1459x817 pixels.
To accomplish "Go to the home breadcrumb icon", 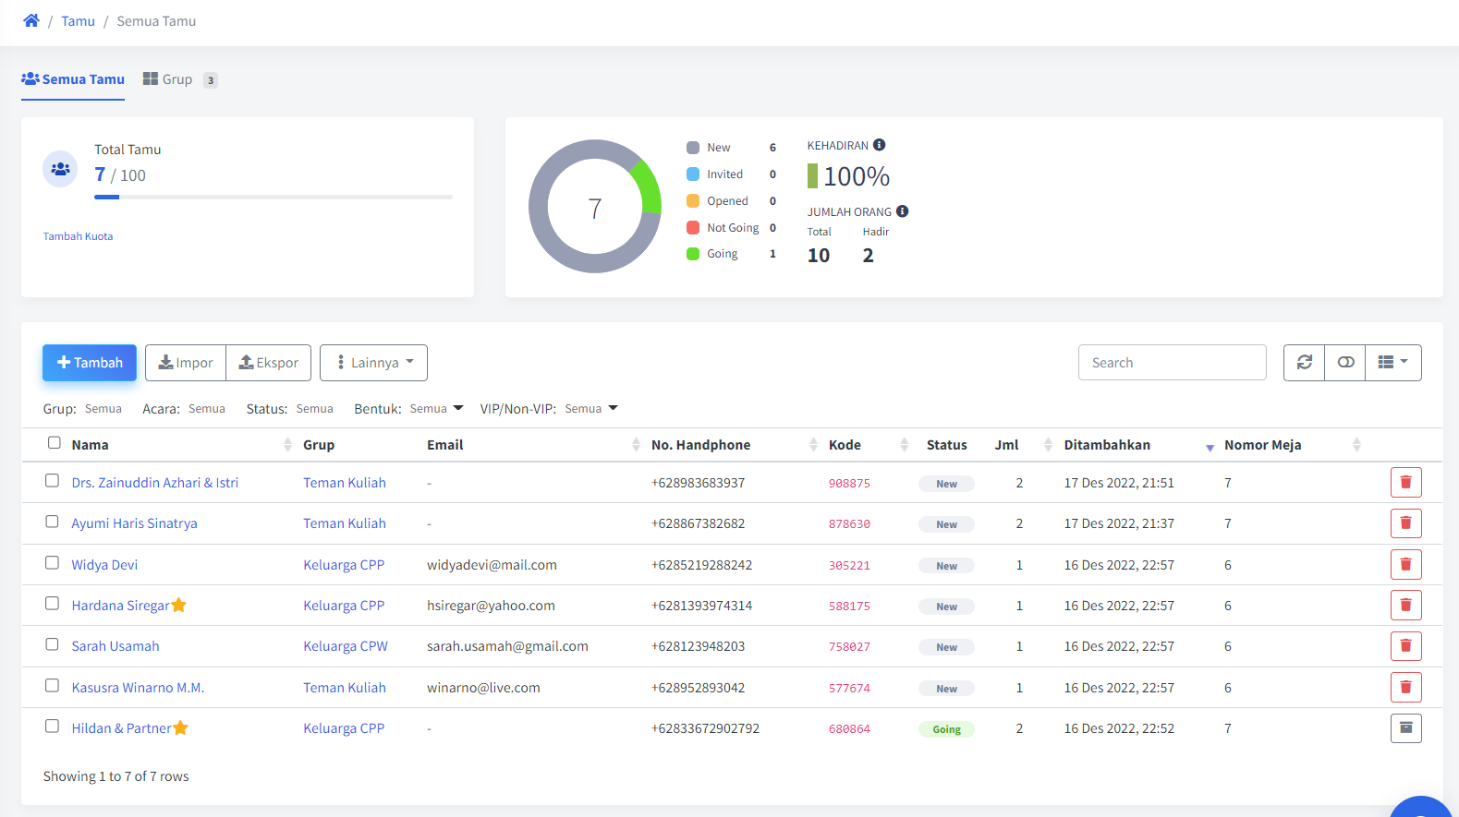I will click(31, 20).
